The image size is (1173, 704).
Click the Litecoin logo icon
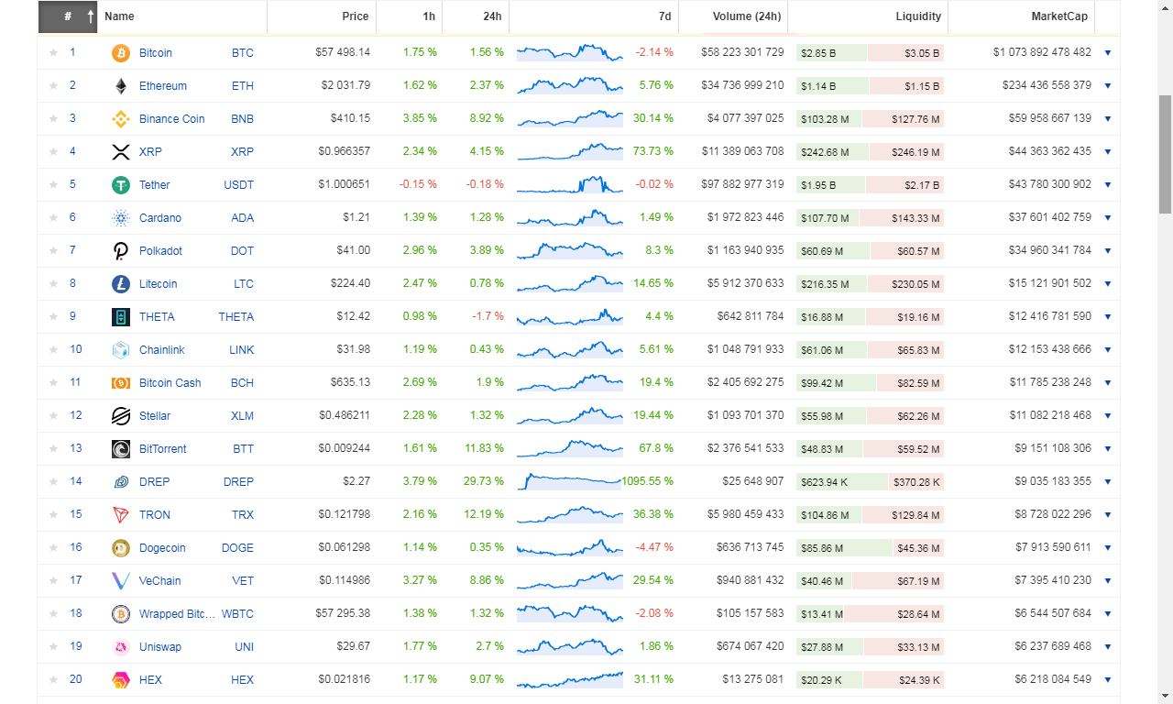point(121,284)
